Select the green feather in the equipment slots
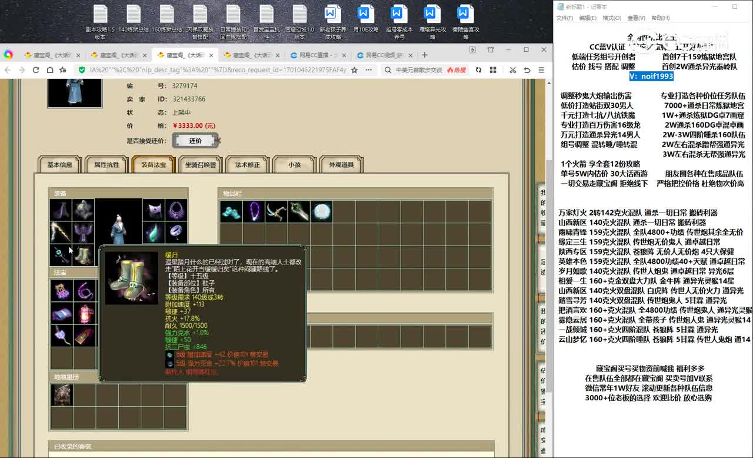This screenshot has height=458, width=753. pyautogui.click(x=154, y=232)
